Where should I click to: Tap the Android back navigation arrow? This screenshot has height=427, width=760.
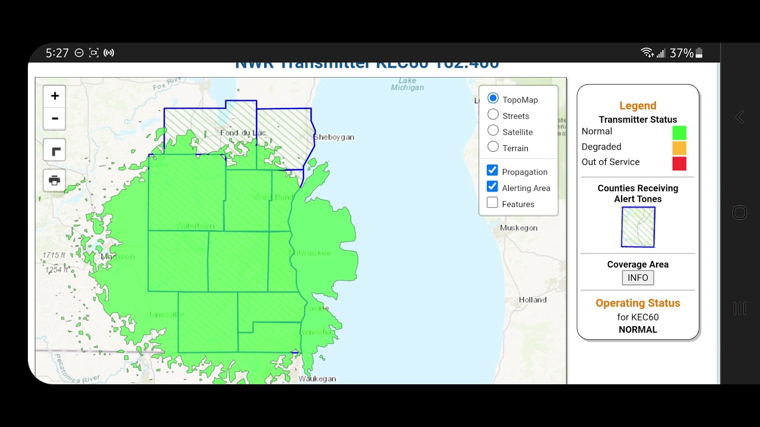pos(739,117)
